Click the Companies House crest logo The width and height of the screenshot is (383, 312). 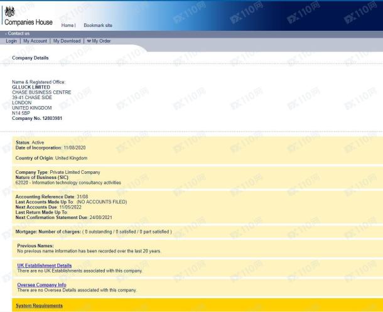pyautogui.click(x=10, y=11)
